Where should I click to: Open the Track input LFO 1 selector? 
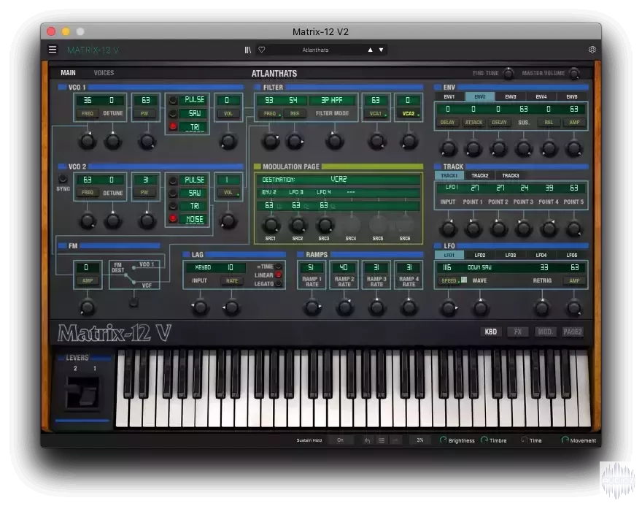[x=451, y=187]
